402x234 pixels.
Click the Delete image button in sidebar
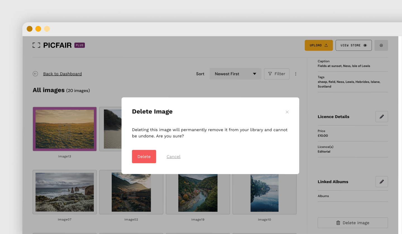353,223
